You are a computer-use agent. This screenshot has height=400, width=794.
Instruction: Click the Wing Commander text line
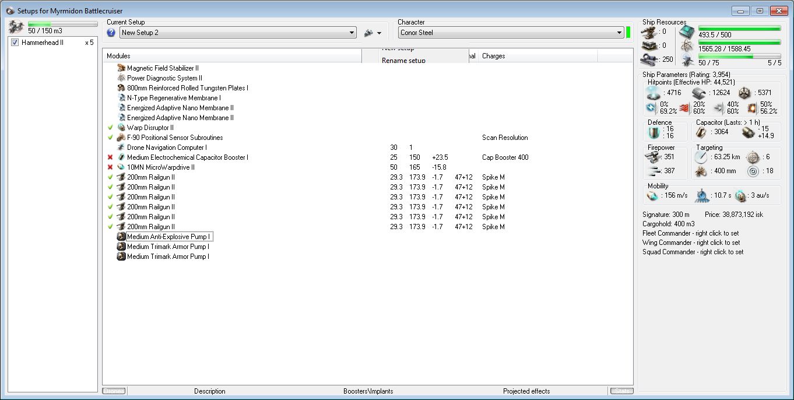point(691,243)
